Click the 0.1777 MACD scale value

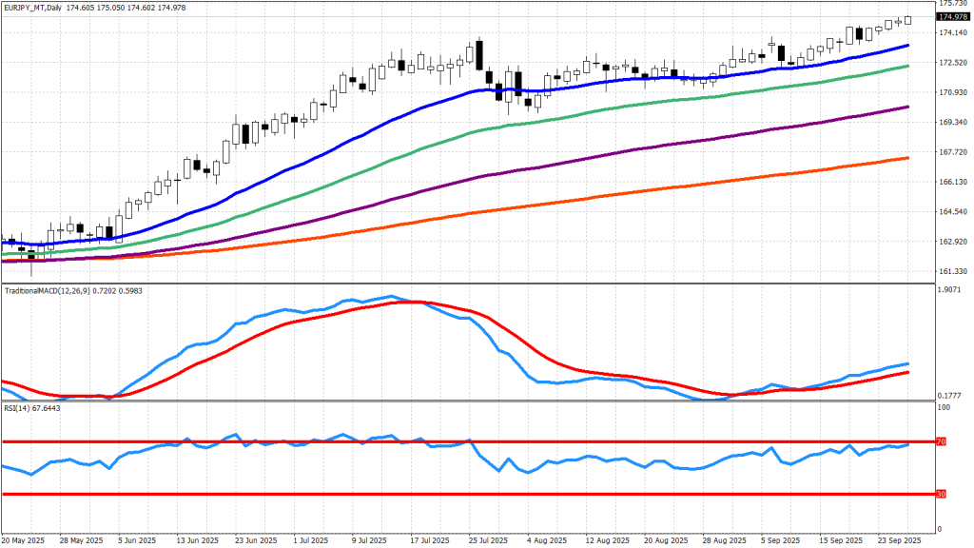951,394
